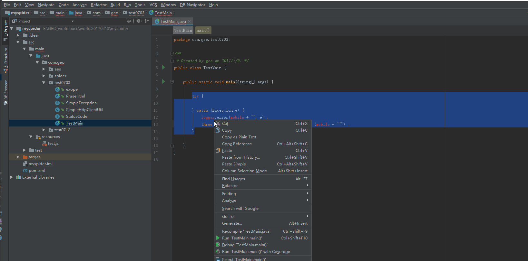528x261 pixels.
Task: Click run gutter arrow beside main method
Action: pyautogui.click(x=163, y=82)
